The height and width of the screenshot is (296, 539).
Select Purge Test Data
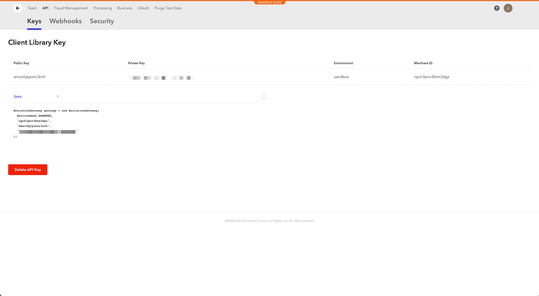pos(168,8)
